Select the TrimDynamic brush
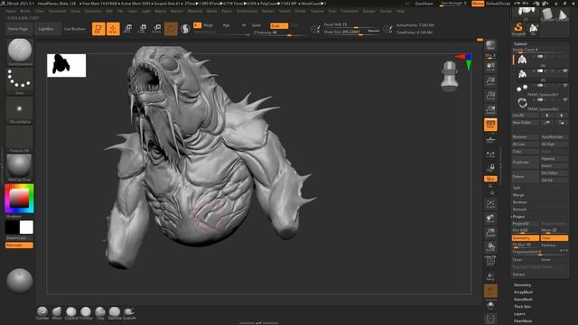578x325 pixels. point(86,313)
